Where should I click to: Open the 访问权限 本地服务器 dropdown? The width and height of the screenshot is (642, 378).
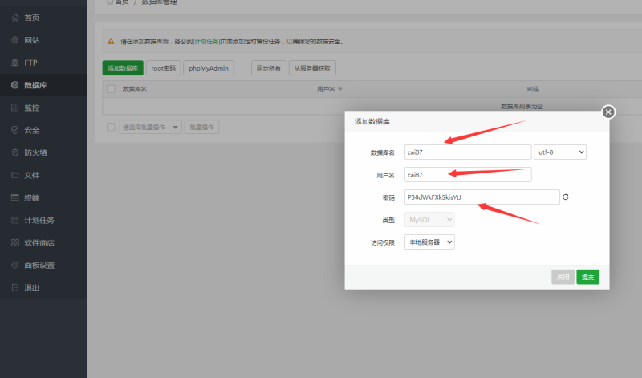[429, 242]
